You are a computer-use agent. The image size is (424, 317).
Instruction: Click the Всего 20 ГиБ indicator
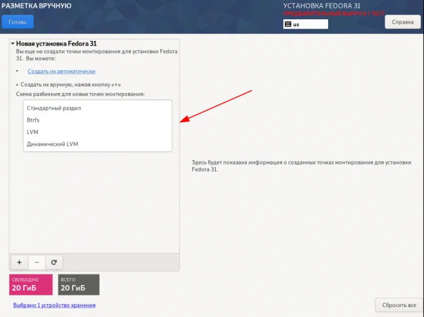79,285
